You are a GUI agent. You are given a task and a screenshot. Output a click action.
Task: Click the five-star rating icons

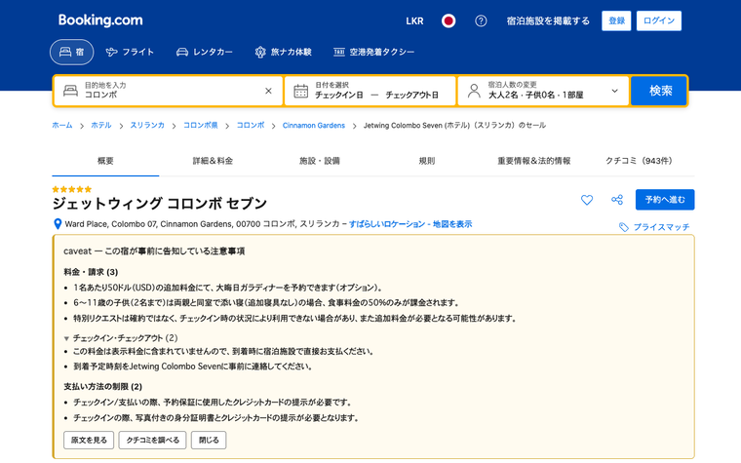point(72,189)
